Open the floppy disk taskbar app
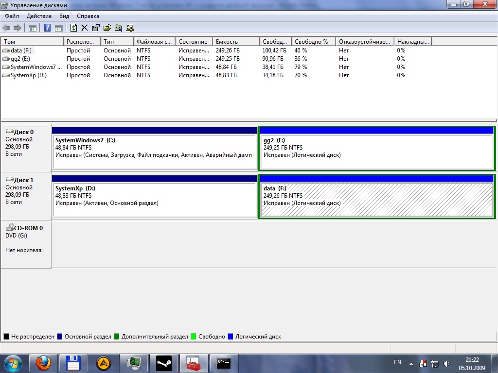This screenshot has height=373, width=498. 73,363
